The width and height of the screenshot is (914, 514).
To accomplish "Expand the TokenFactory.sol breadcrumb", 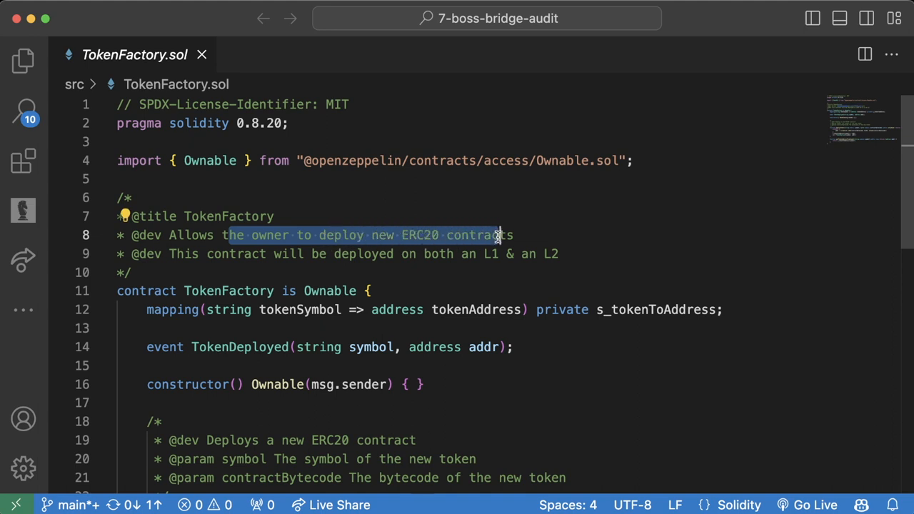I will pyautogui.click(x=176, y=84).
